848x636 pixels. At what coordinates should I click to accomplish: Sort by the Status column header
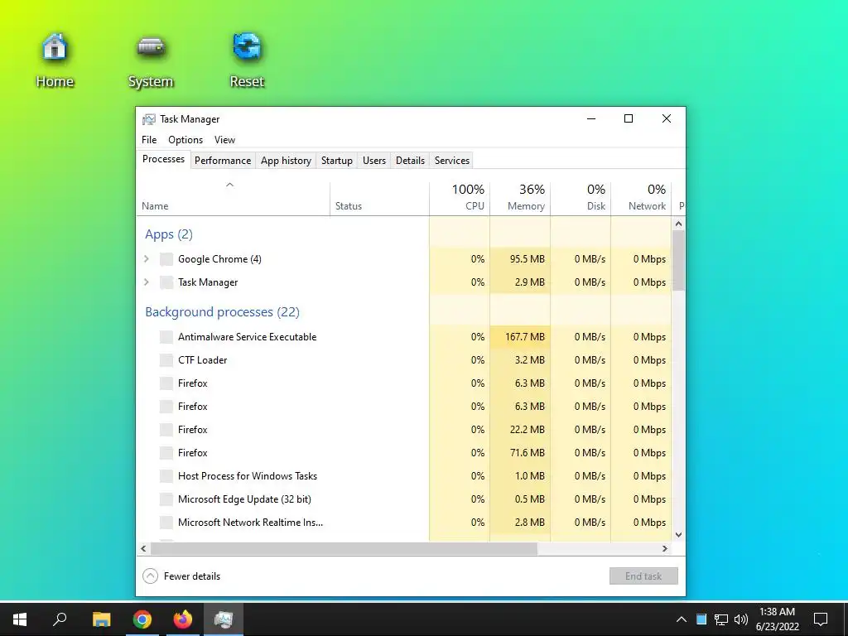(x=379, y=199)
